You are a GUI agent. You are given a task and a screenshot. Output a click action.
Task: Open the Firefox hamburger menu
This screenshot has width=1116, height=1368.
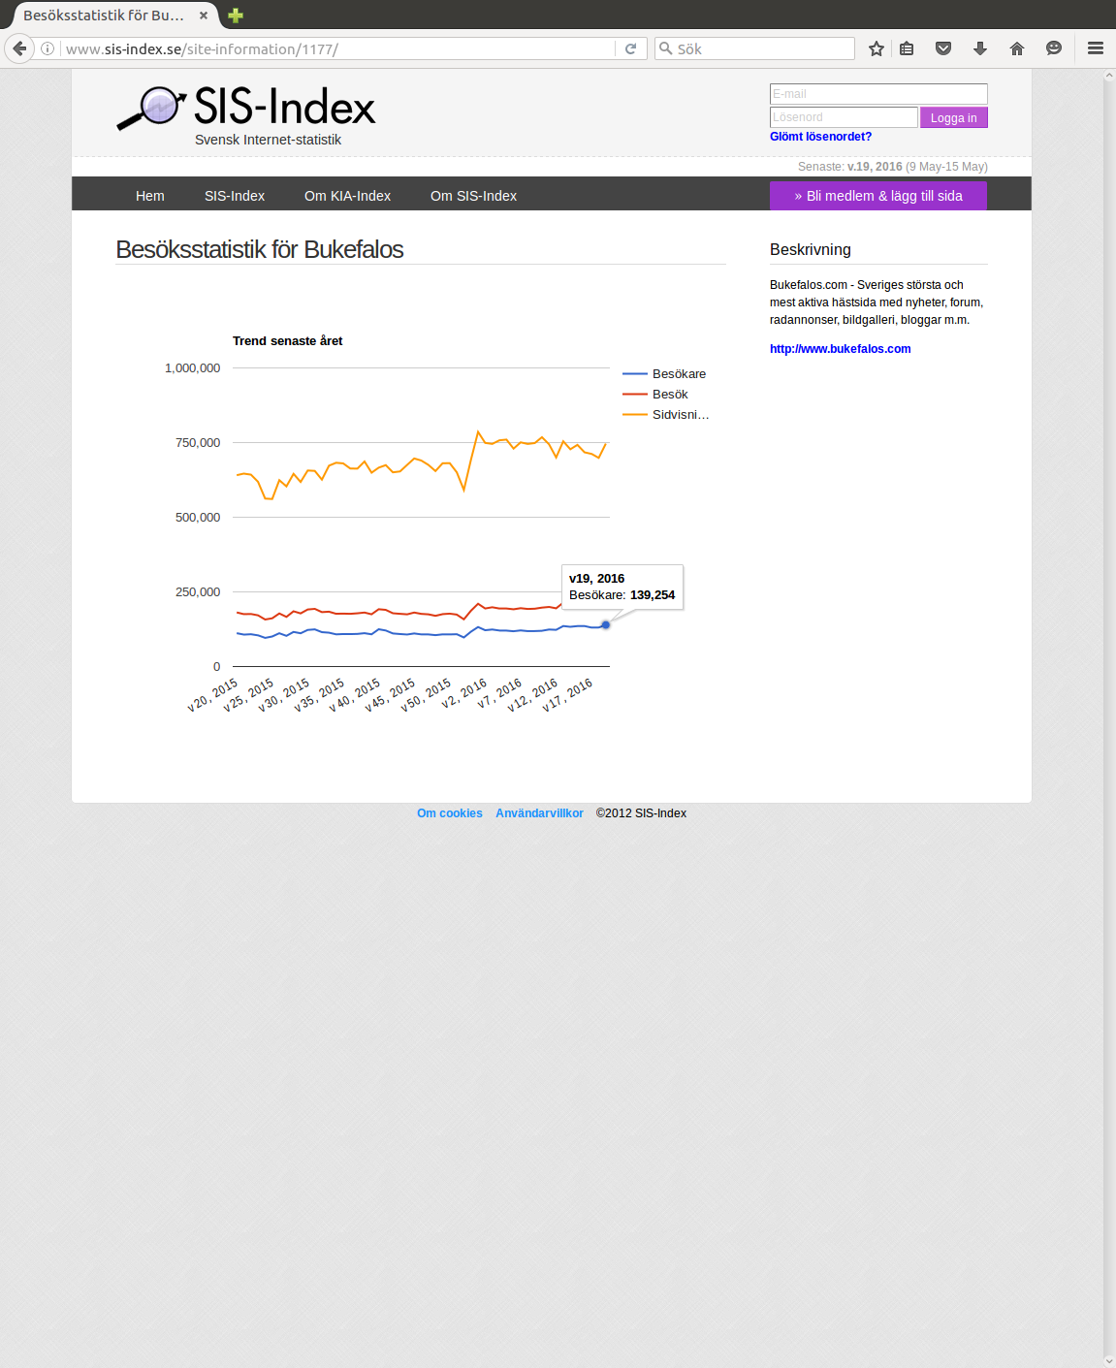coord(1096,48)
